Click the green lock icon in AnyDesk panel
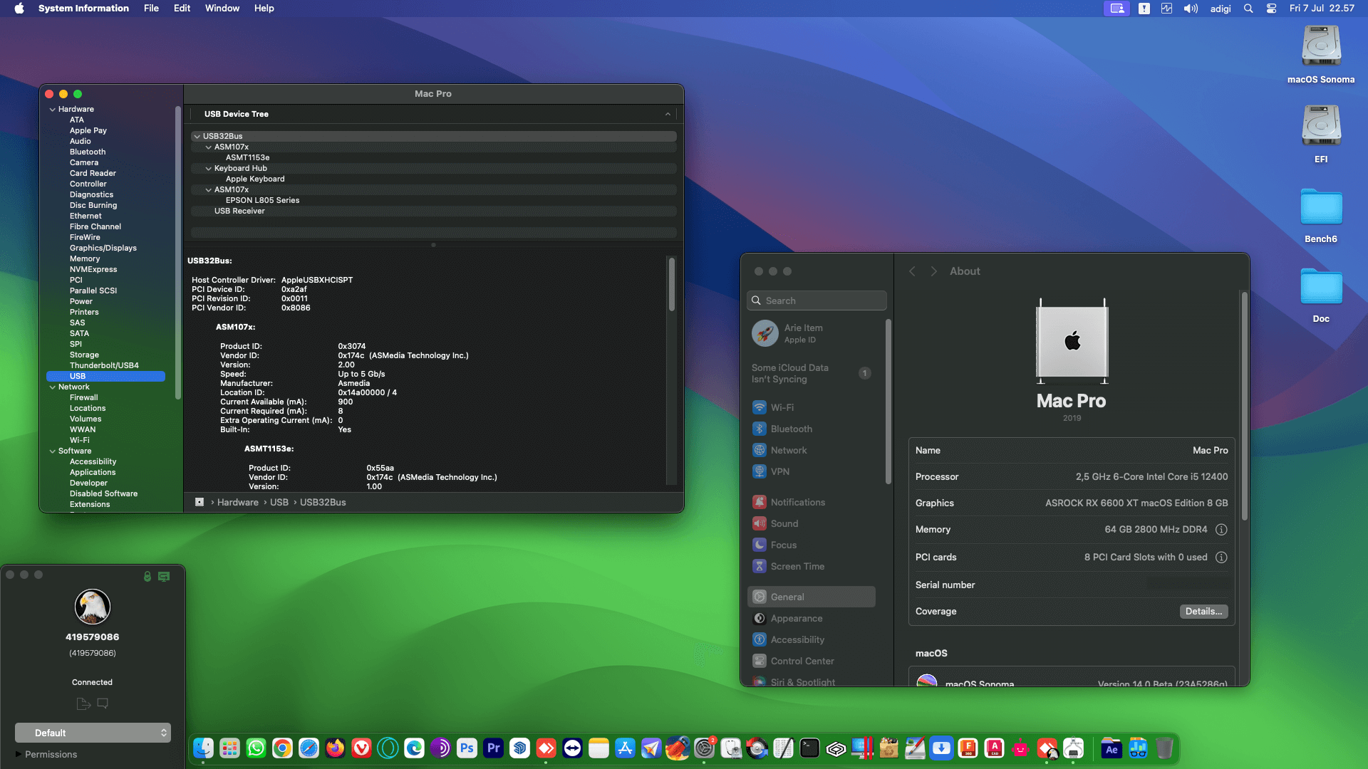This screenshot has width=1368, height=769. 147,576
